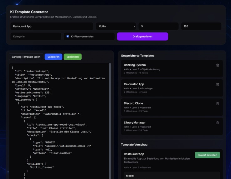The image size is (231, 179).
Task: Click the Modell milestone in preview
Action: (130, 176)
